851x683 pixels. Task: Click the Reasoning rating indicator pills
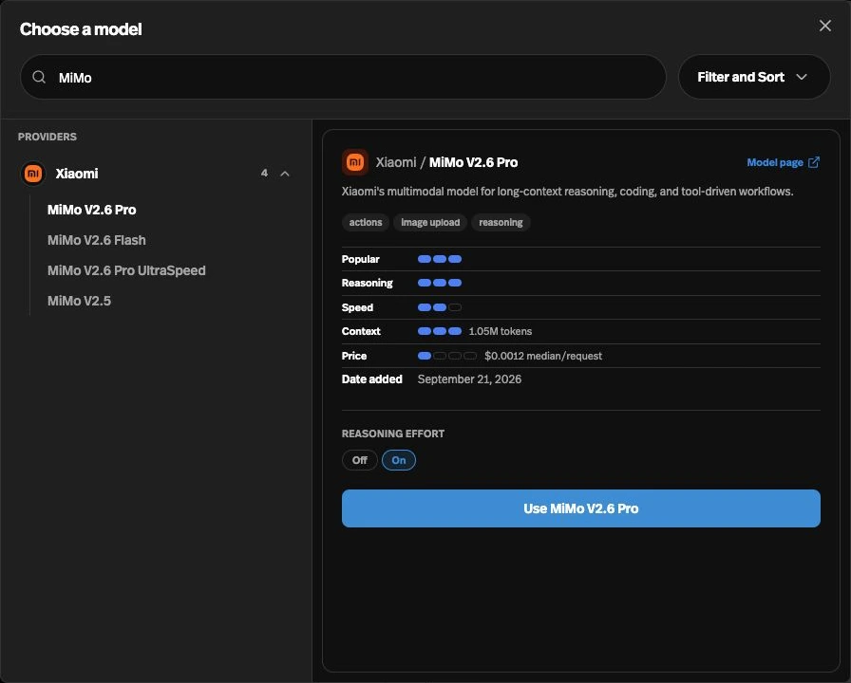pos(440,283)
